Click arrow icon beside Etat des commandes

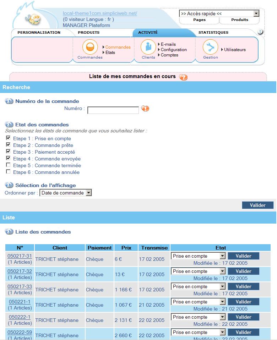(x=9, y=125)
